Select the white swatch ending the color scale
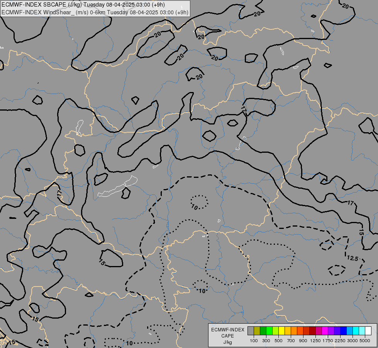The height and width of the screenshot is (348, 378). coord(368,331)
